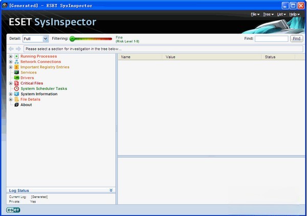This screenshot has height=216, width=307.
Task: Click the About icon in tree
Action: pyautogui.click(x=16, y=105)
